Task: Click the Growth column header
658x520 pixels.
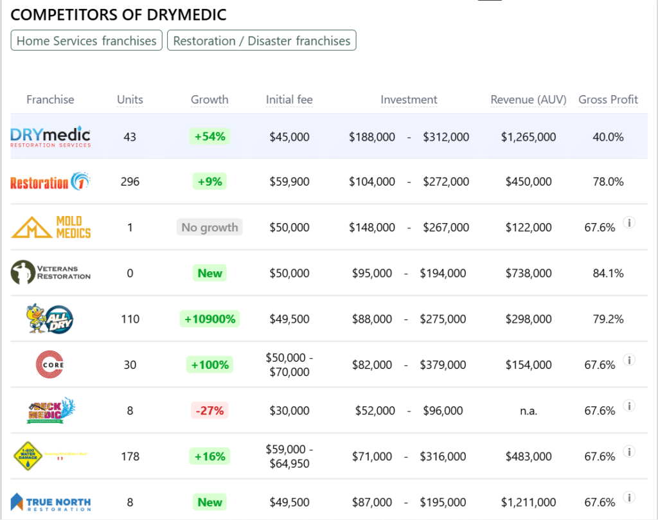Action: pyautogui.click(x=209, y=100)
